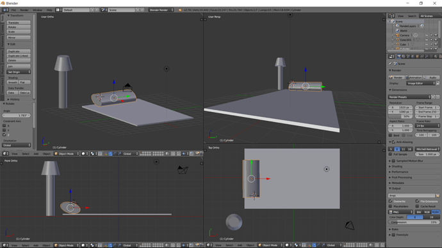Click the Animation render button
Viewport: 442px width, 248px height.
click(x=414, y=77)
